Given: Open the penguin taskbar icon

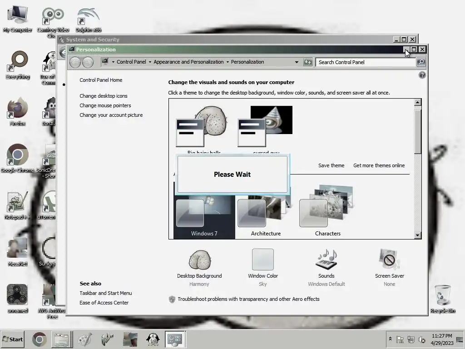Looking at the screenshot, I should click(153, 339).
